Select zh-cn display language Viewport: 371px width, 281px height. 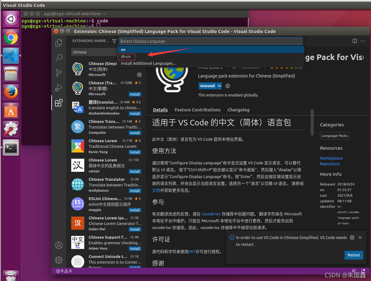(211, 57)
